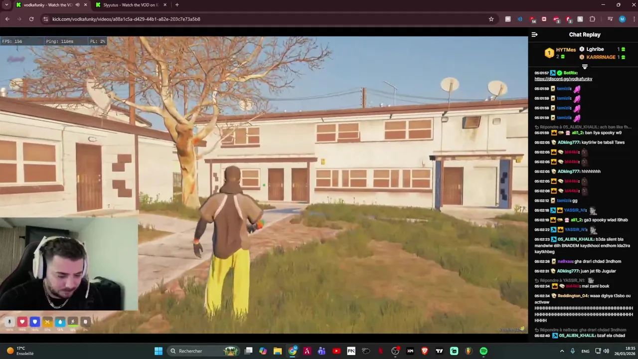Open the FN app in the taskbar

coord(351,351)
